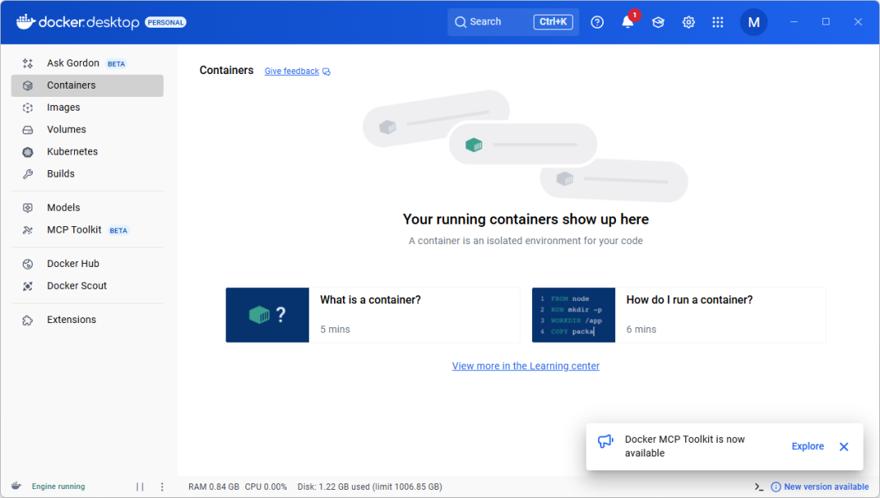Dismiss the MCP Toolkit notification
This screenshot has height=498, width=880.
843,447
